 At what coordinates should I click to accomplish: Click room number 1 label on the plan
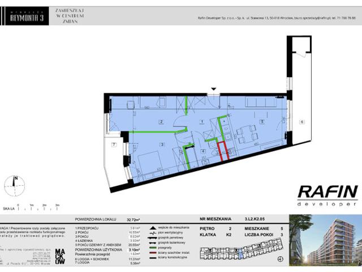pos(202,122)
